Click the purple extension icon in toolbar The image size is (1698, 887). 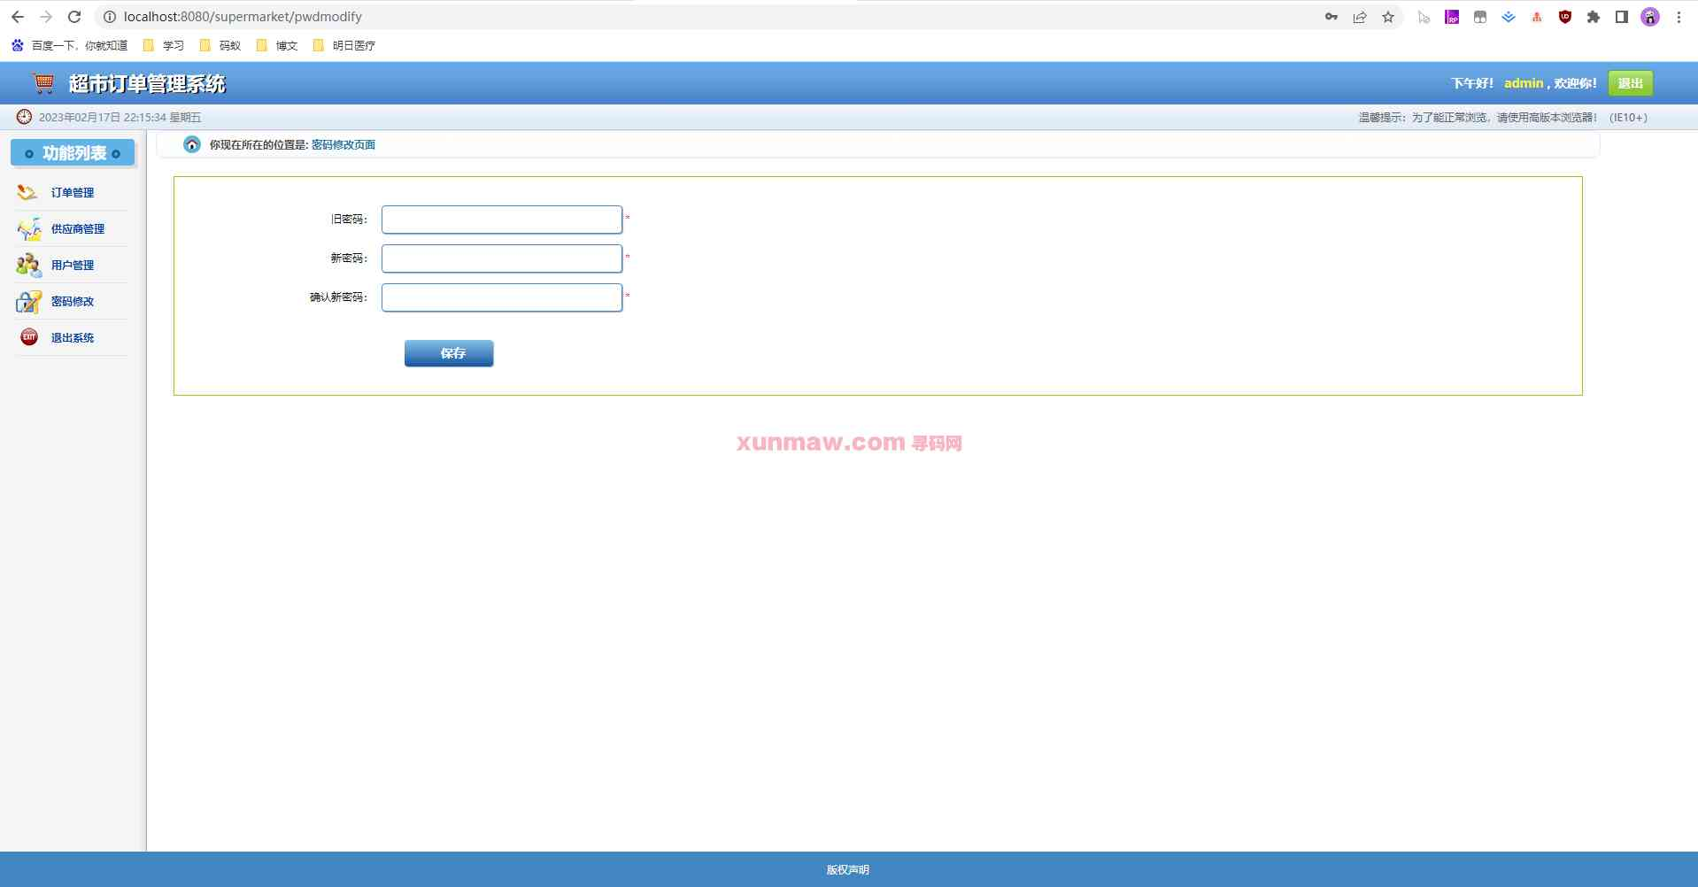coord(1452,17)
